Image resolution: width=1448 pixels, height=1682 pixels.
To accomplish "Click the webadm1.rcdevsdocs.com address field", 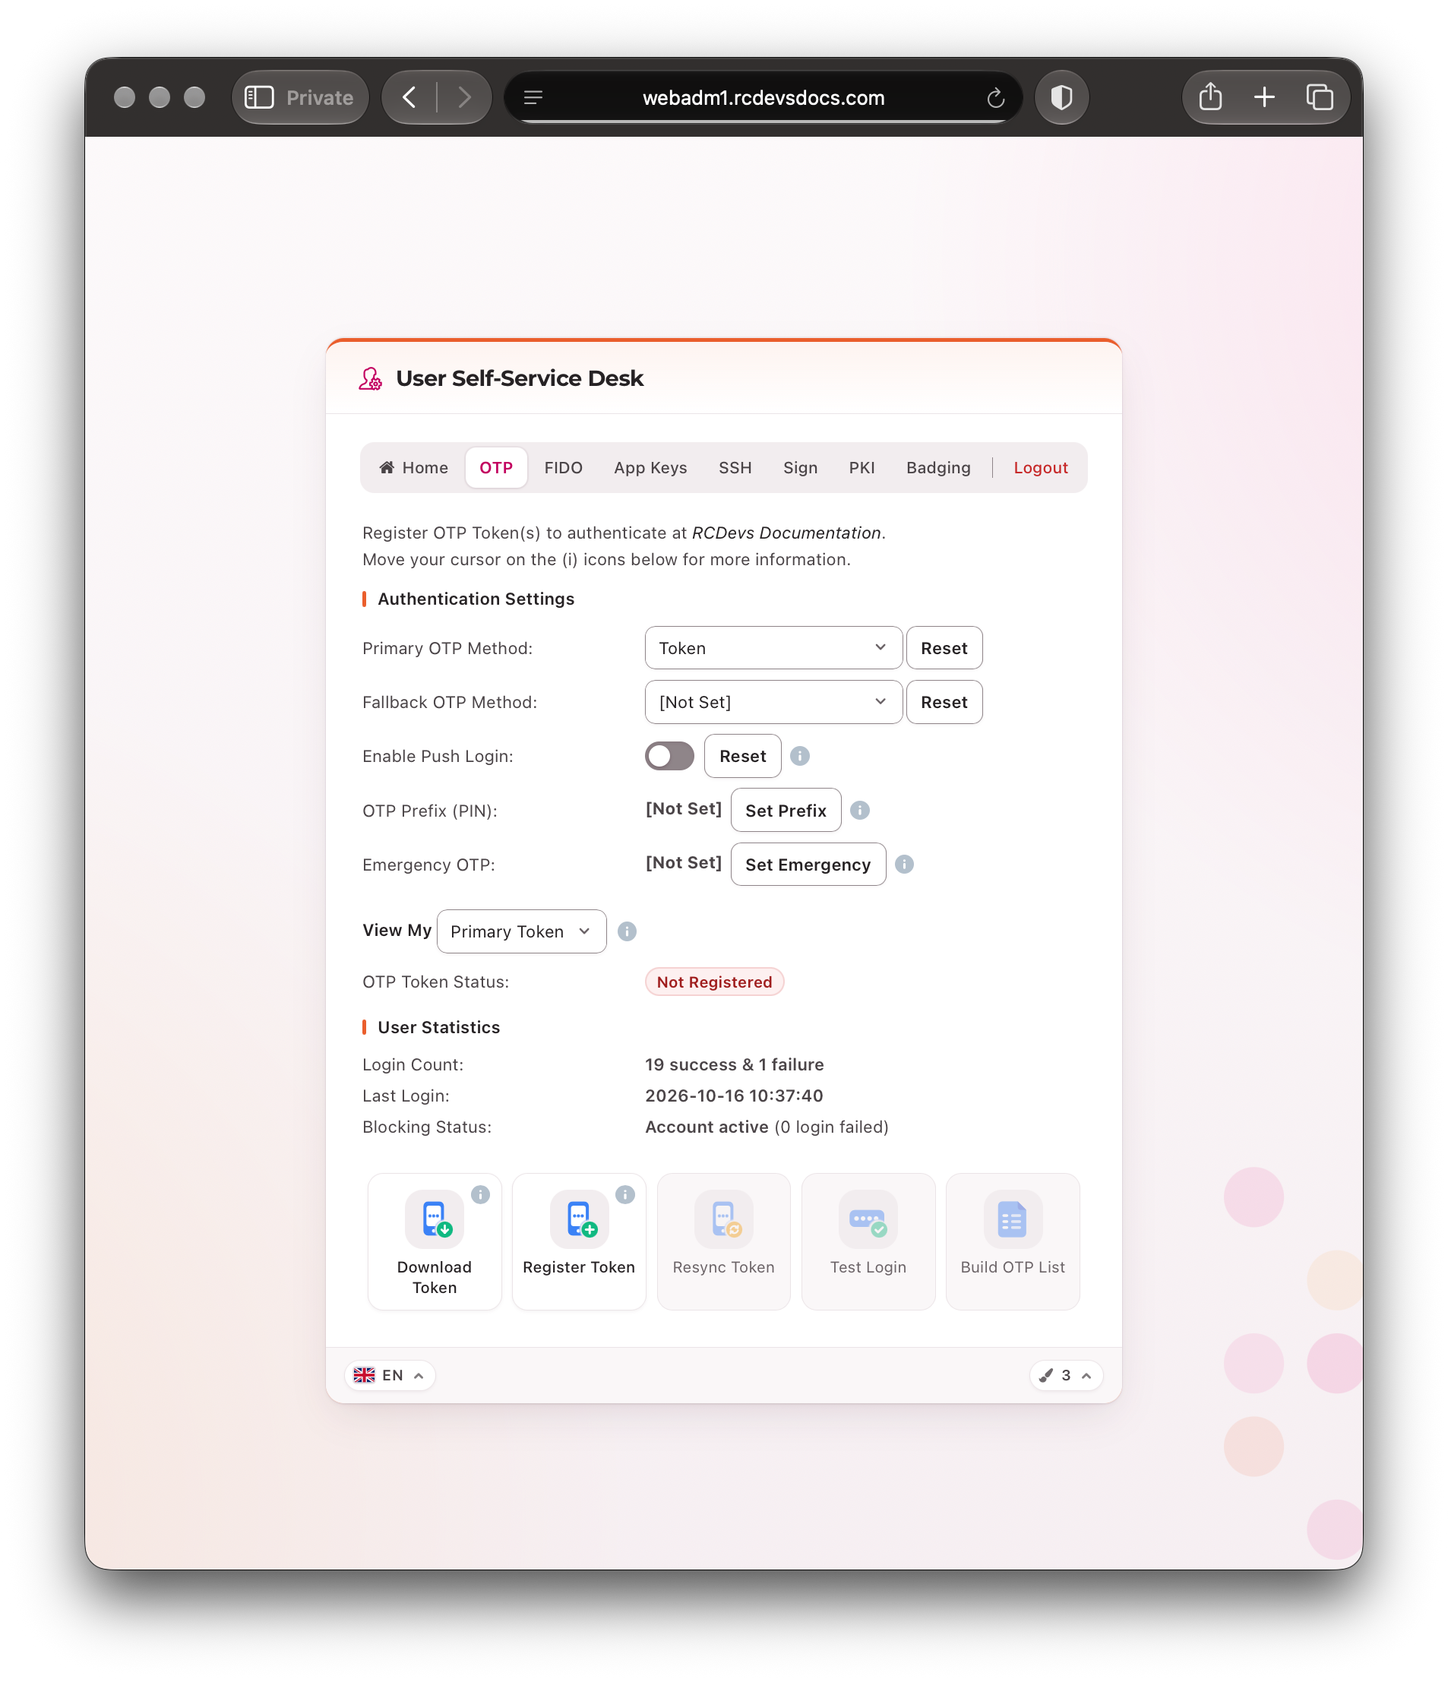I will click(x=763, y=97).
